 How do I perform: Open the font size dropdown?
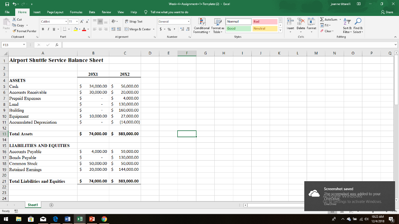tap(77, 22)
